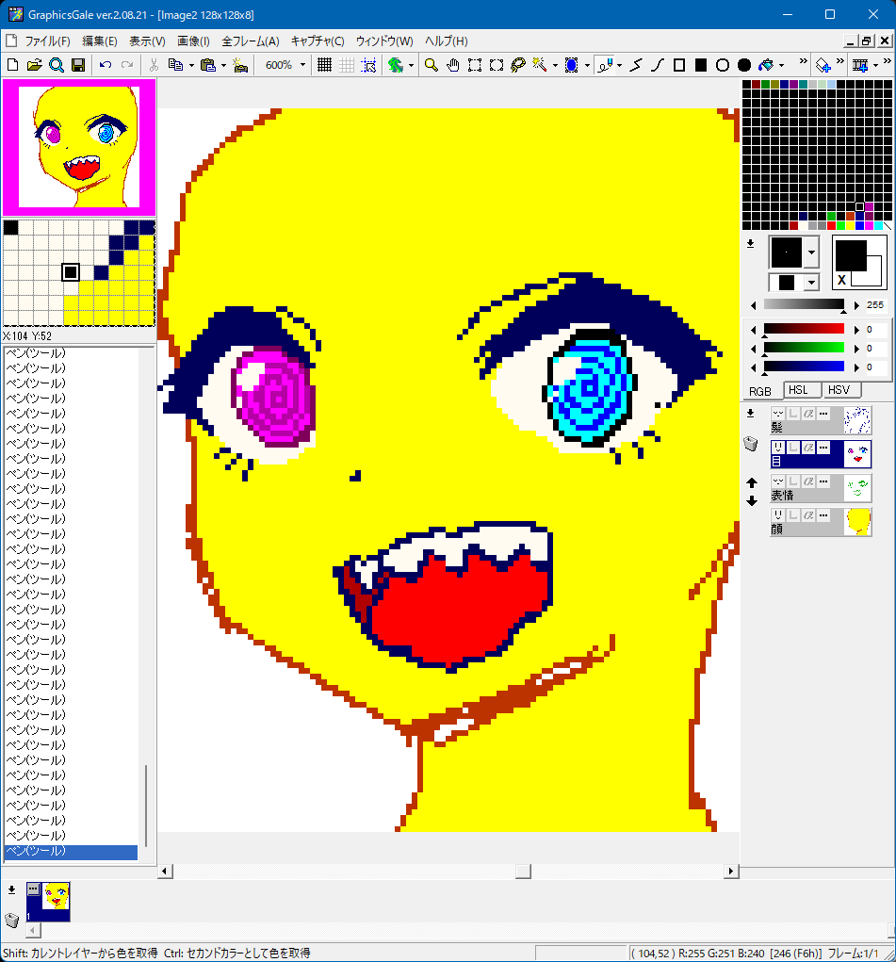This screenshot has width=896, height=962.
Task: Open the Copy options dropdown arrow
Action: 191,64
